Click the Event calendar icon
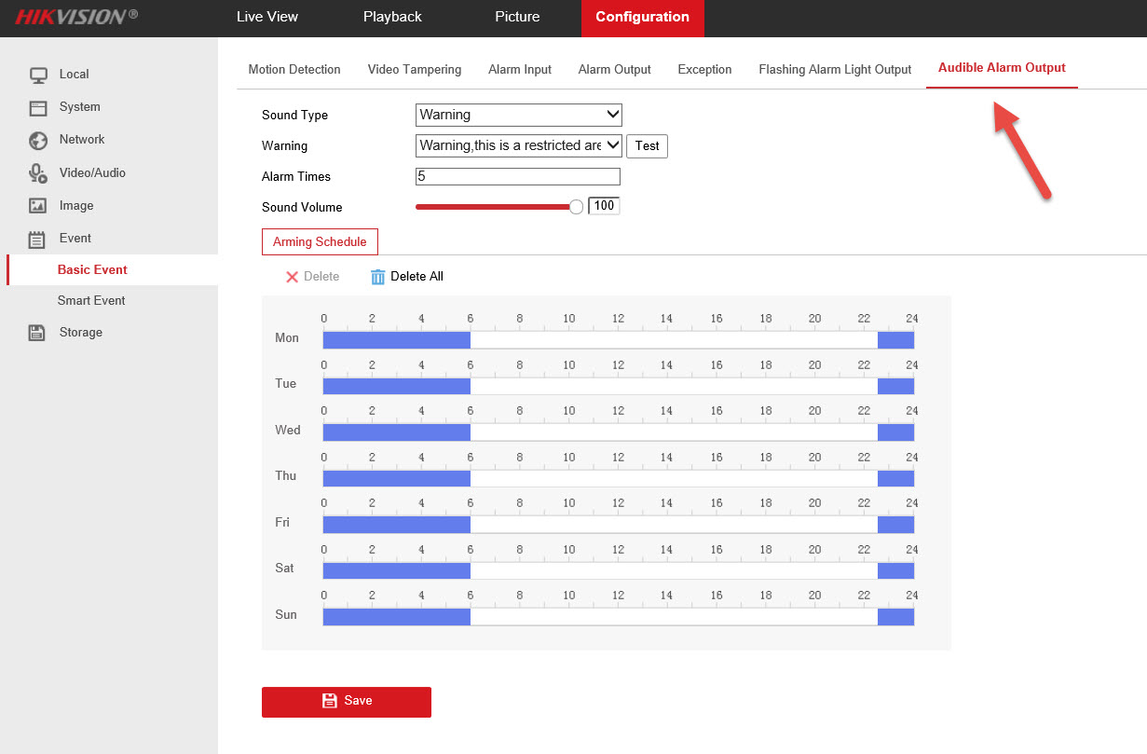Screen dimensions: 1147x754 [37, 240]
